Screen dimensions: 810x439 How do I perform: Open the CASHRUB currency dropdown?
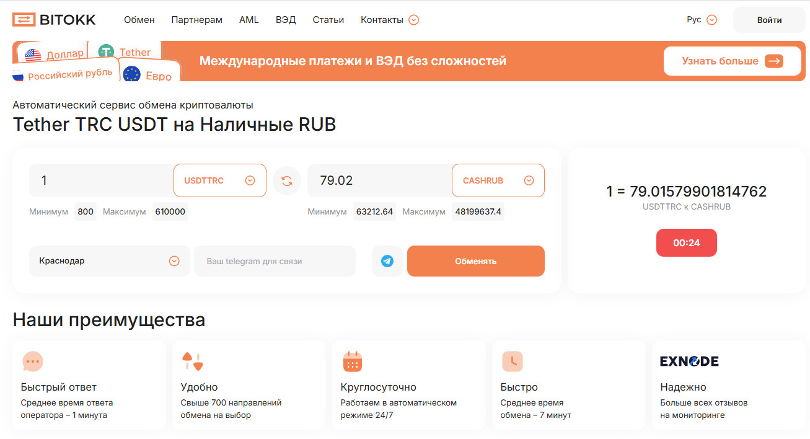498,180
